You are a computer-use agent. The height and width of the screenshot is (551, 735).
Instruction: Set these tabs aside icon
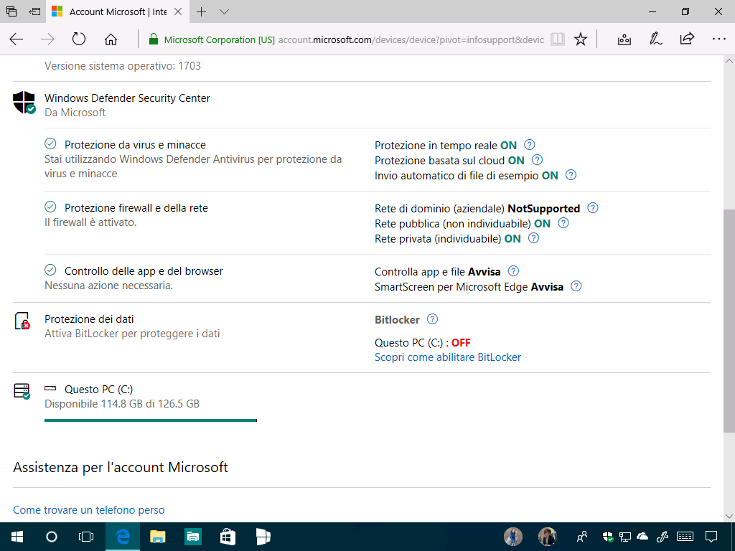coord(34,11)
